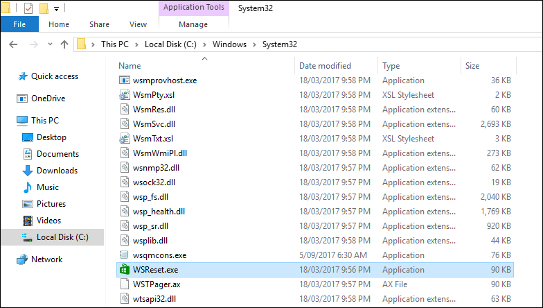The image size is (543, 308).
Task: Expand the chevron after Local Disk (C:) breadcrumb
Action: point(205,44)
